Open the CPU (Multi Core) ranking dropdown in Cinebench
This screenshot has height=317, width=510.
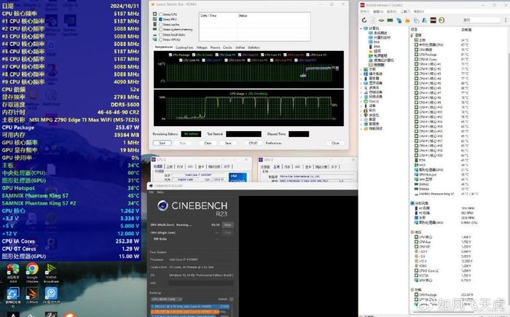tap(167, 299)
